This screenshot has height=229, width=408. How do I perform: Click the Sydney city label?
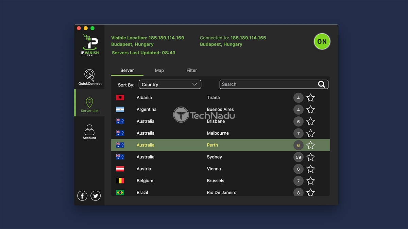point(214,157)
